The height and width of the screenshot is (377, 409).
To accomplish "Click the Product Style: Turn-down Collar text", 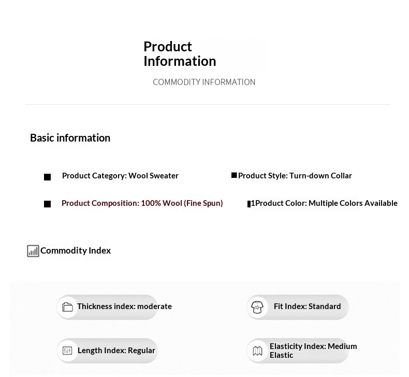I will pos(295,176).
